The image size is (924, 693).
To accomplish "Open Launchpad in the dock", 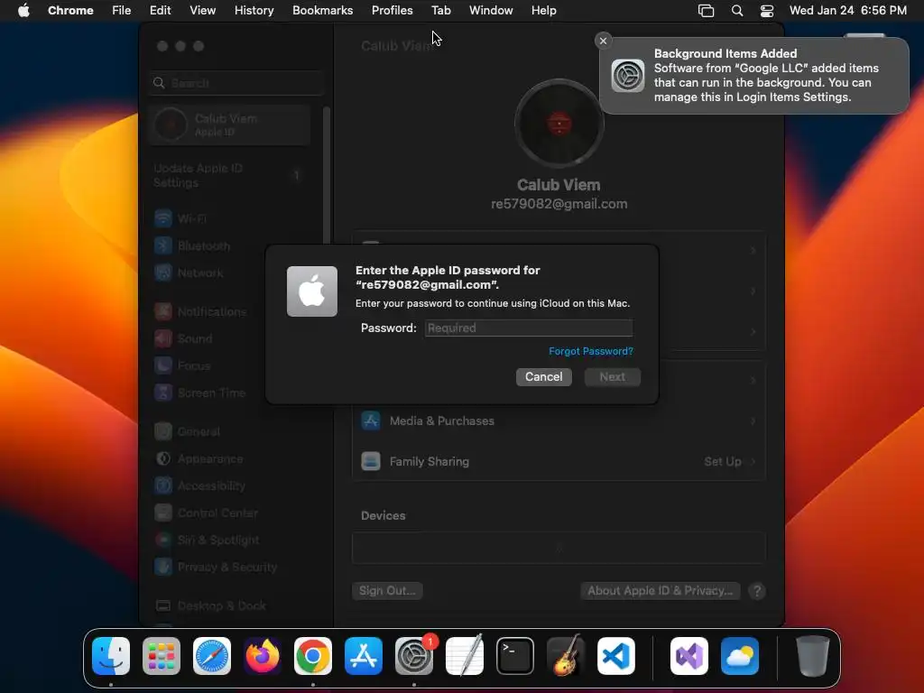I will point(162,656).
